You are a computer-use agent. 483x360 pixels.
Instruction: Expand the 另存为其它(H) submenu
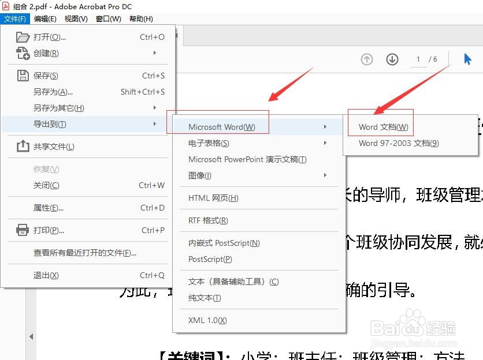(88, 108)
